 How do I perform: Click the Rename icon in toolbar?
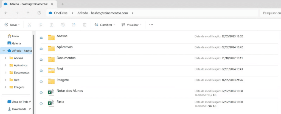click(63, 25)
